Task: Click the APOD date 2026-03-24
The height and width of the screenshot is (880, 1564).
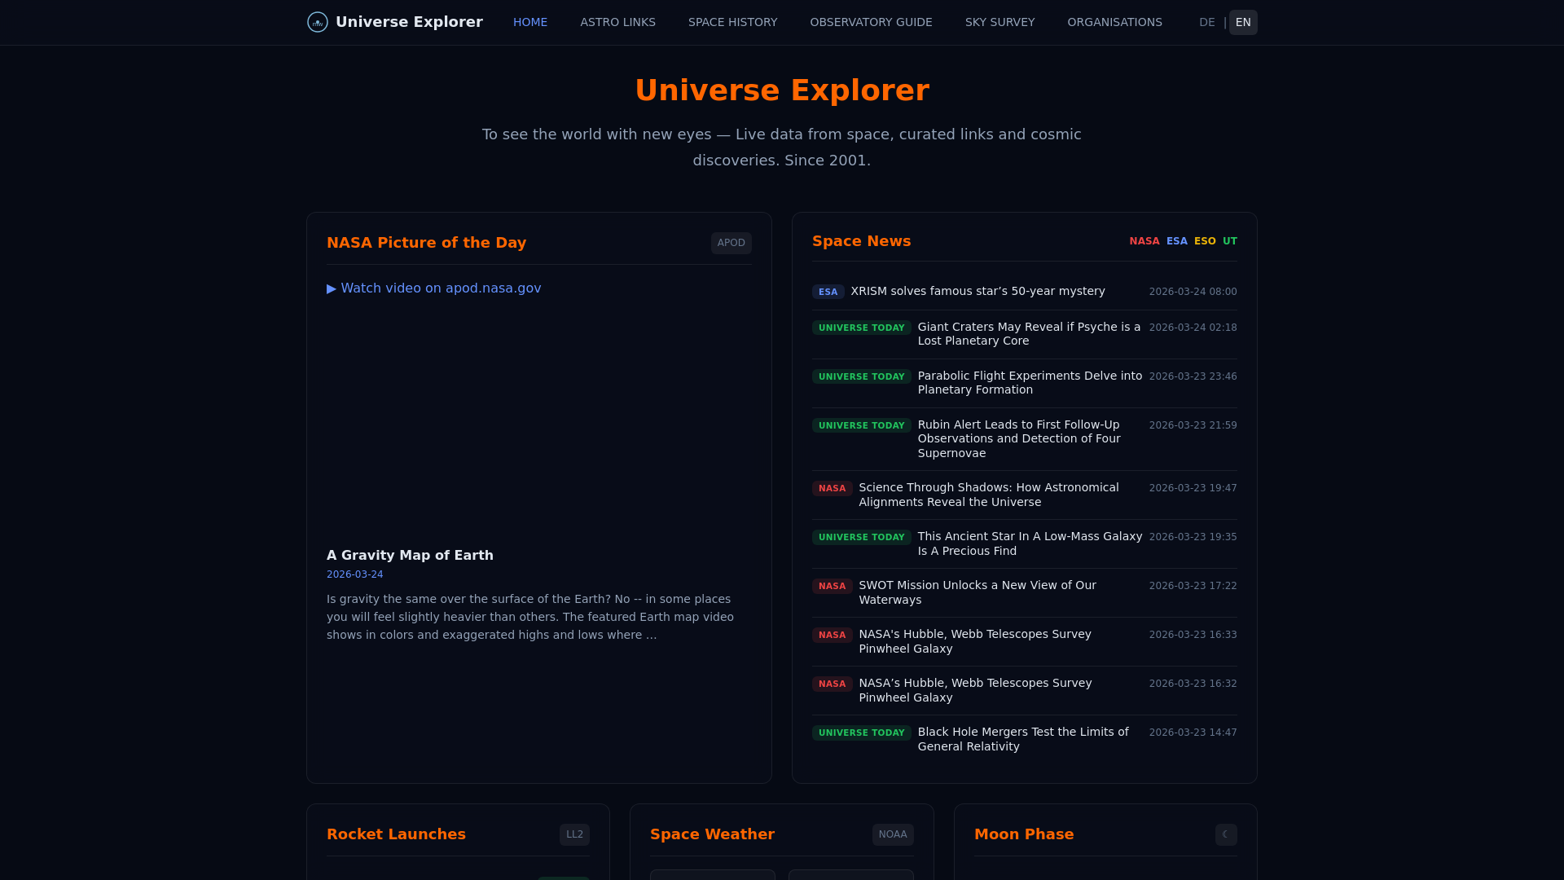Action: pyautogui.click(x=354, y=574)
